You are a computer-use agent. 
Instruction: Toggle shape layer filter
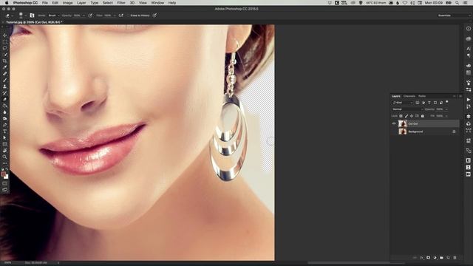[435, 103]
